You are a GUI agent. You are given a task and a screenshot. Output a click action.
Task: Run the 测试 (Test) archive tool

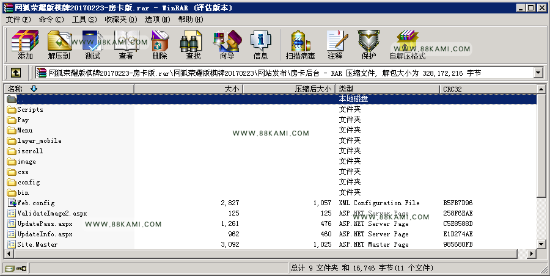(92, 45)
